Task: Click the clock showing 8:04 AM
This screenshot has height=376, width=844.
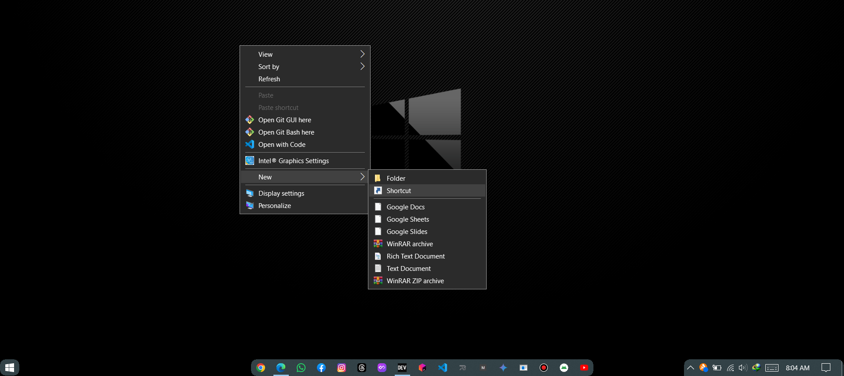Action: (x=797, y=368)
